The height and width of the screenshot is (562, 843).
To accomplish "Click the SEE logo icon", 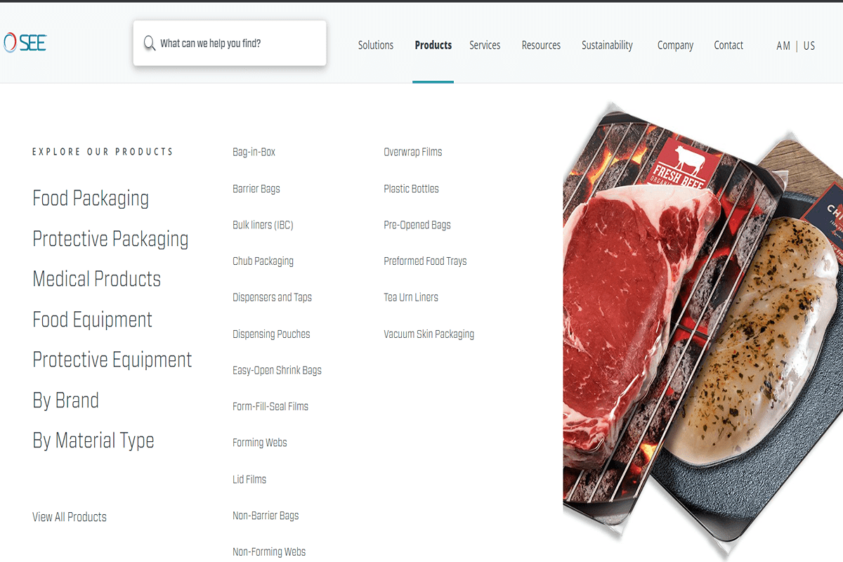I will coord(25,43).
